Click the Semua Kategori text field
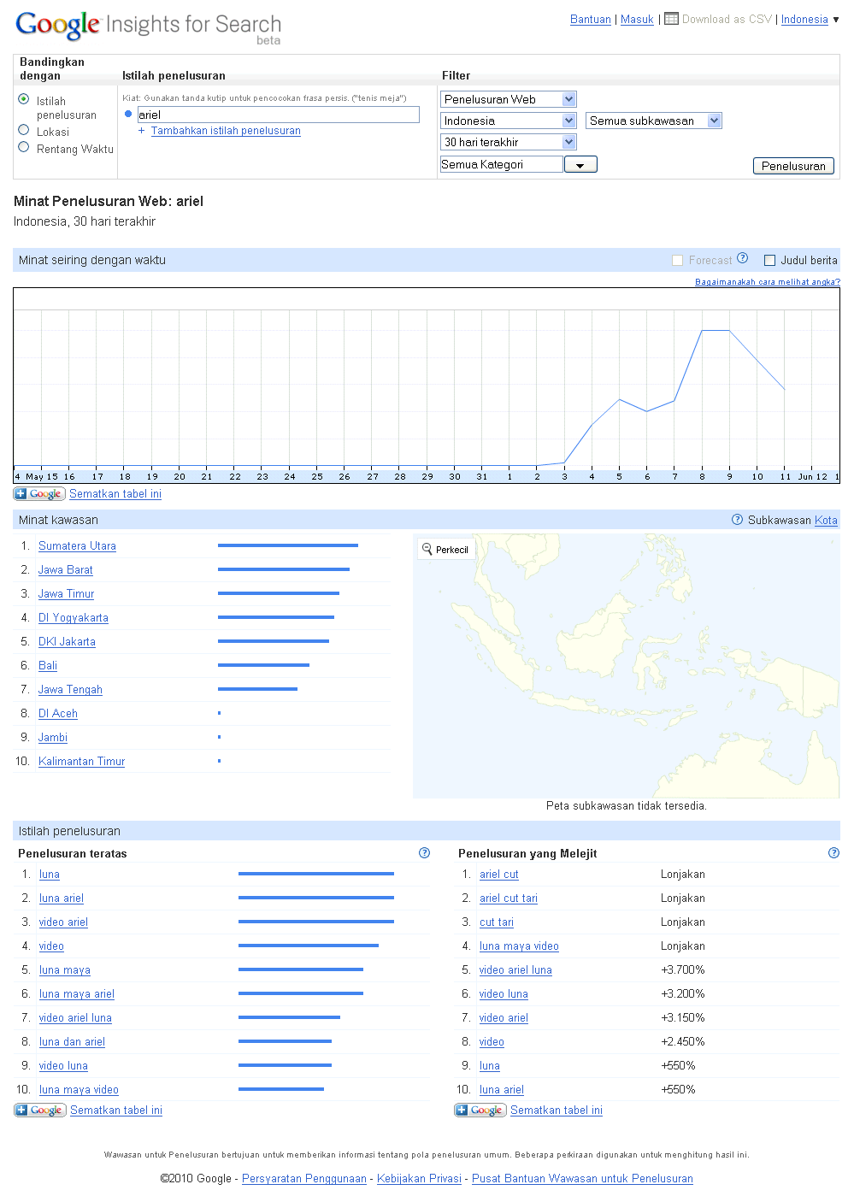 (x=502, y=164)
